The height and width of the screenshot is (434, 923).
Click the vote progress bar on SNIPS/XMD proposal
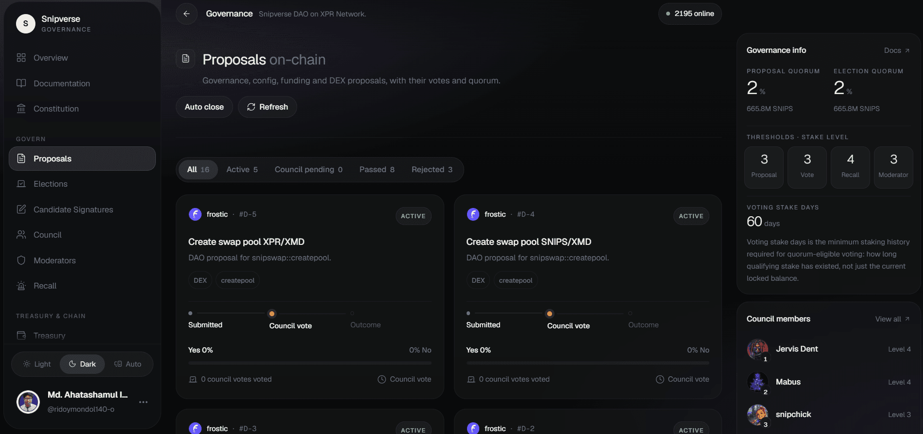click(x=587, y=363)
